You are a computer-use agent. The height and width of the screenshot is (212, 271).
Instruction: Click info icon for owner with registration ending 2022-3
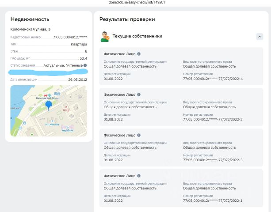point(139,135)
